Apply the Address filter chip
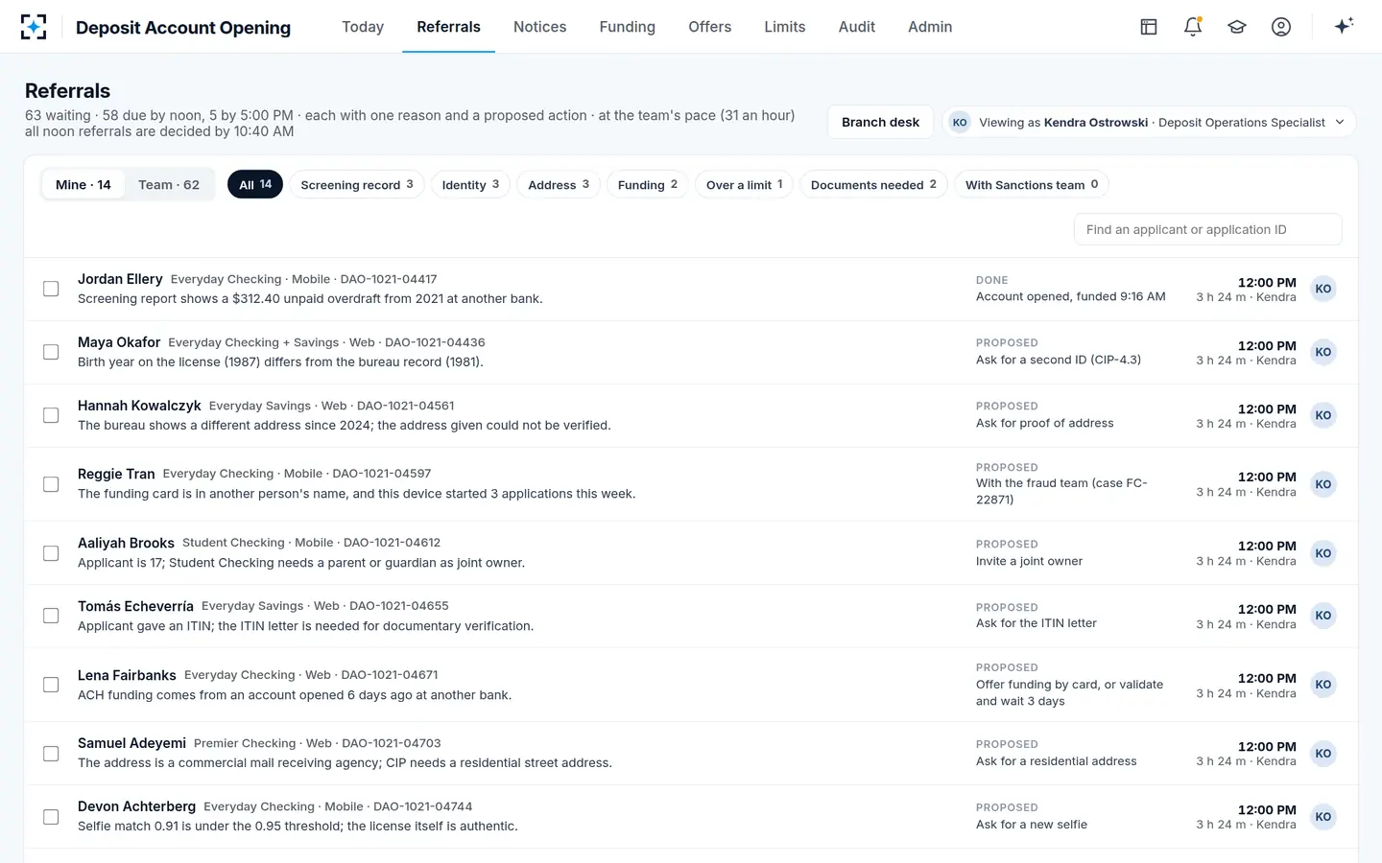The height and width of the screenshot is (863, 1382). [559, 185]
